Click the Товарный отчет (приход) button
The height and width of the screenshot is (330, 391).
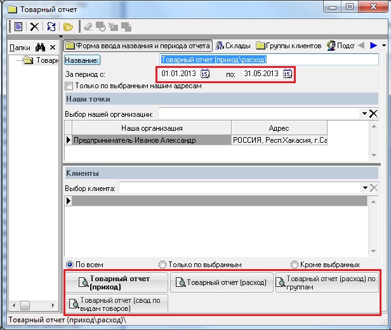117,282
